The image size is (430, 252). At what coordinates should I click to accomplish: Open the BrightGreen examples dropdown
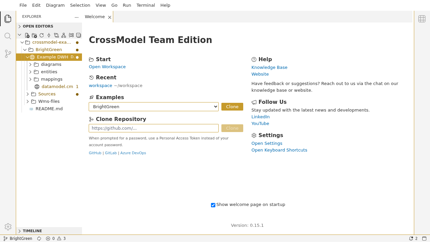pos(154,107)
